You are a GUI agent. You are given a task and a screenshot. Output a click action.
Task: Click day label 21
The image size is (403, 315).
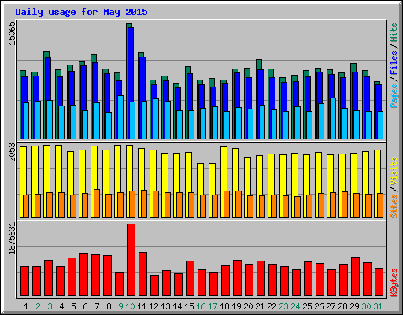click(260, 306)
